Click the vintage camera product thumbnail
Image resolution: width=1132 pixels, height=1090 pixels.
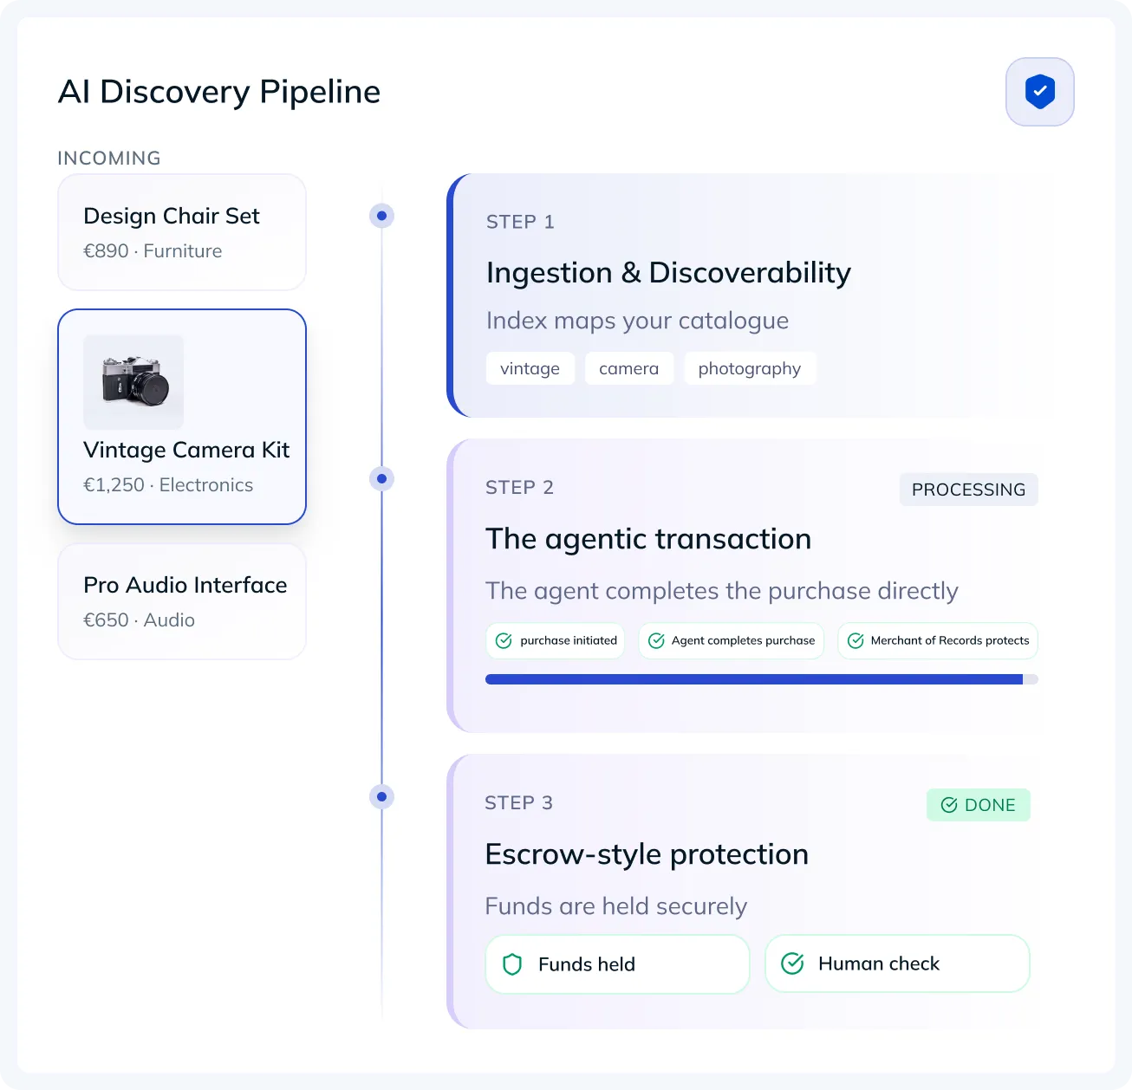click(133, 381)
